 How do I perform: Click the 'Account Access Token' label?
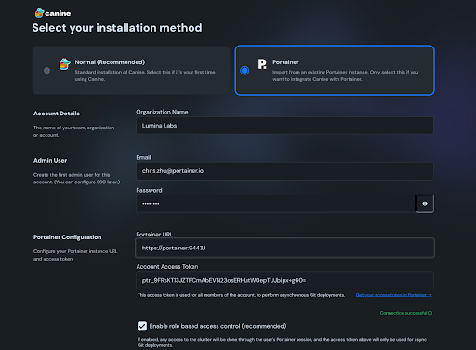[x=167, y=267]
